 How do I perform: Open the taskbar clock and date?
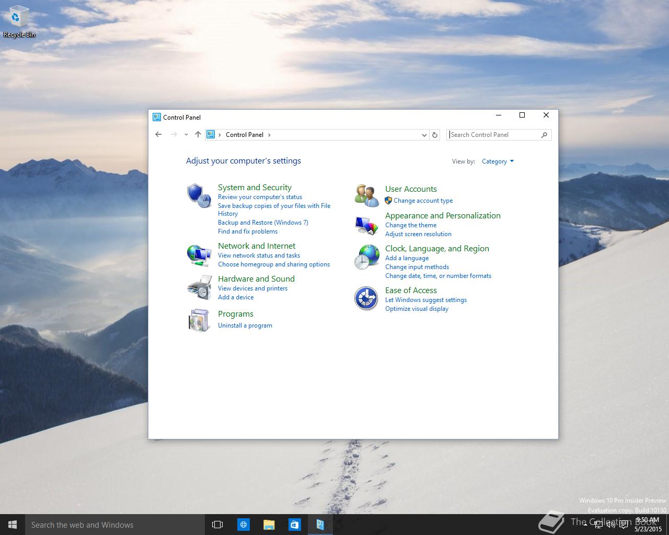click(648, 525)
